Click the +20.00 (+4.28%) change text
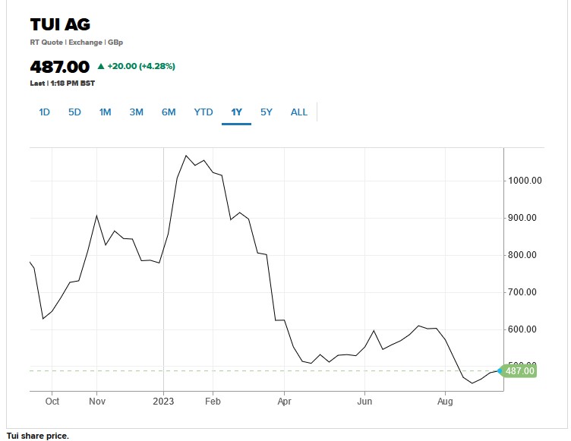Viewport: 571px width, 441px height. 141,66
